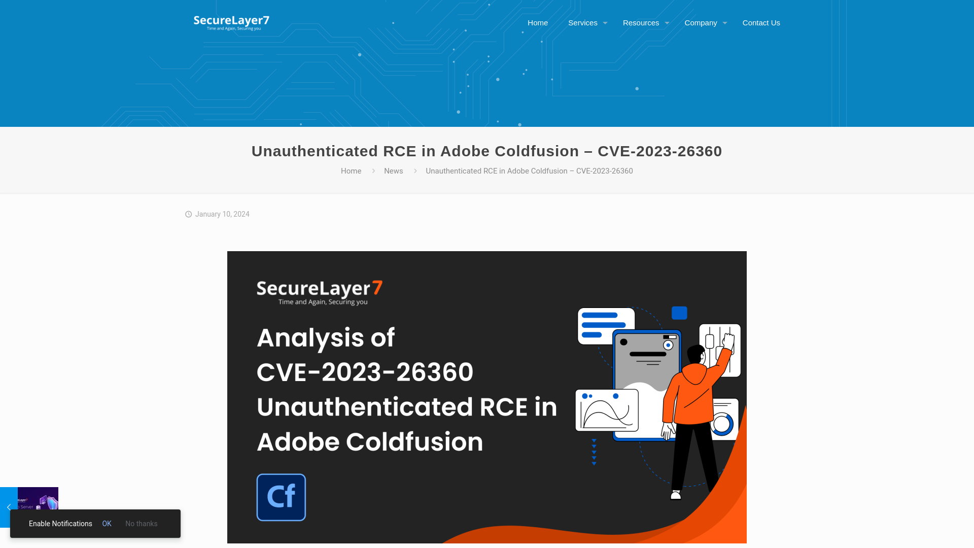
Task: Click the News breadcrumb link
Action: pos(393,170)
